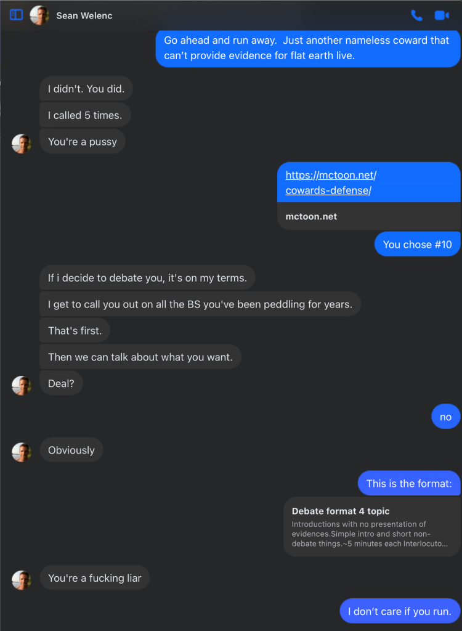Click the "Go ahead and run away" message
This screenshot has width=462, height=631.
[x=308, y=48]
